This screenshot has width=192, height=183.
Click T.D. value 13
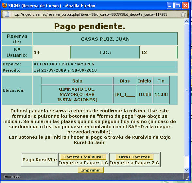[144, 52]
